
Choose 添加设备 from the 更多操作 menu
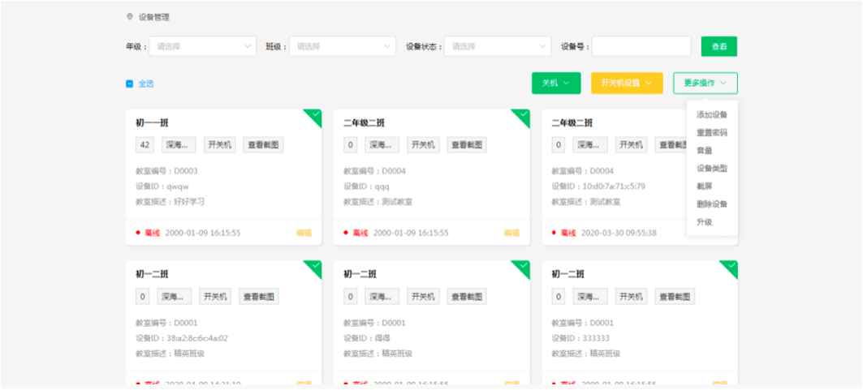coord(712,115)
